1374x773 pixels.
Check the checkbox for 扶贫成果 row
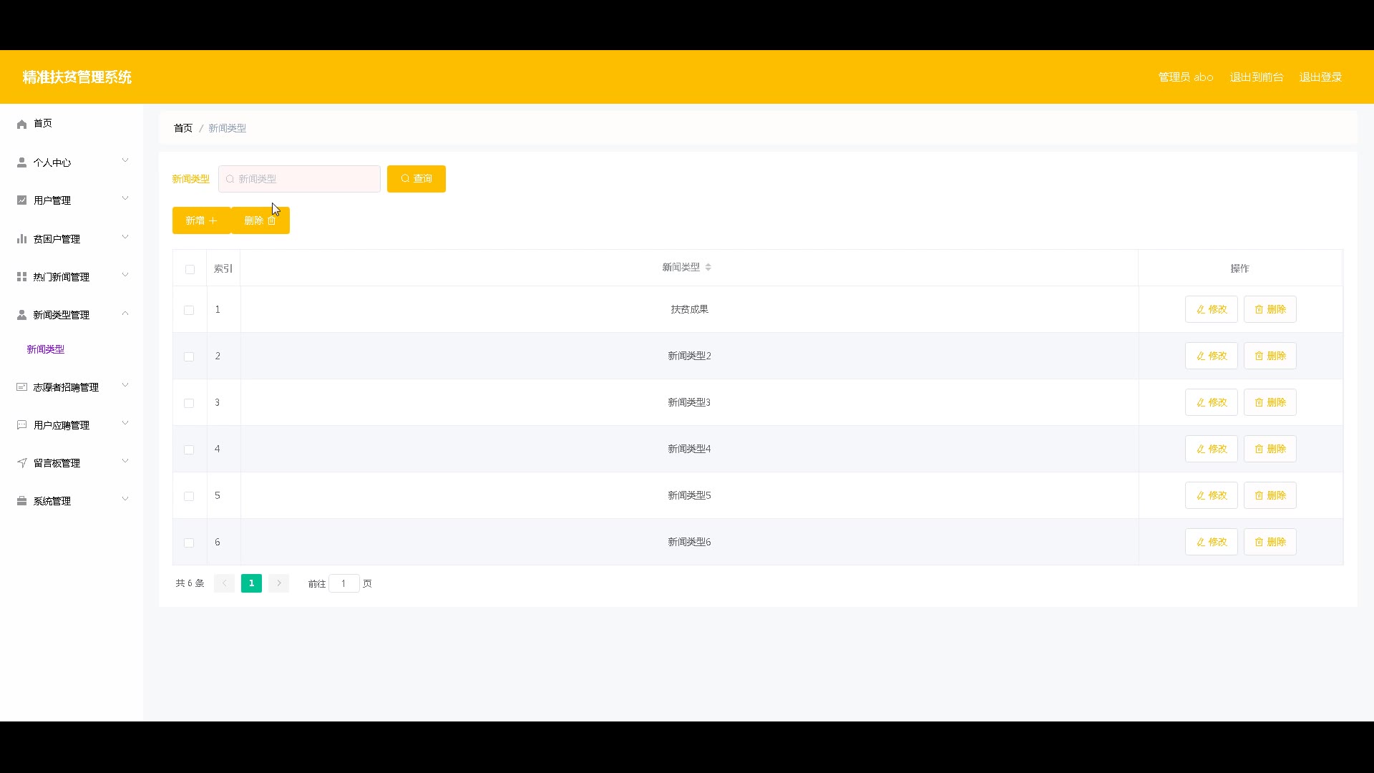click(x=189, y=310)
